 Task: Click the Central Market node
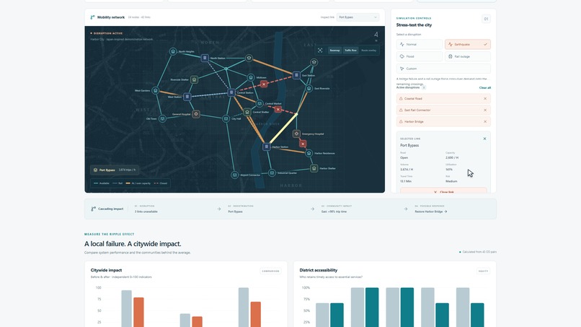[x=260, y=103]
